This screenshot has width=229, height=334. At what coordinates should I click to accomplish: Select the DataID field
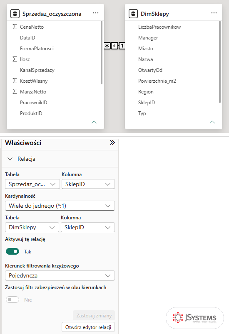[27, 38]
